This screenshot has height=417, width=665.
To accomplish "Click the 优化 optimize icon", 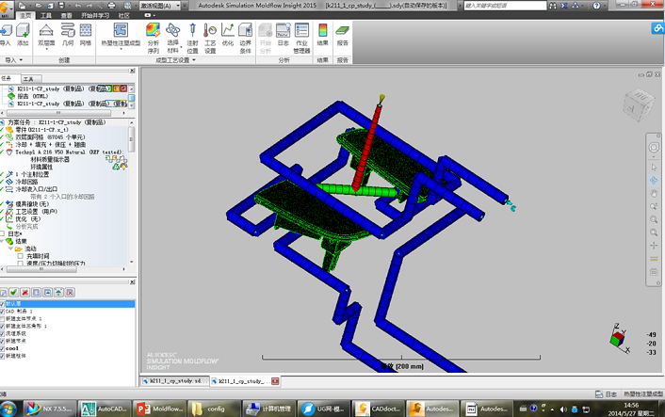I will [x=228, y=37].
